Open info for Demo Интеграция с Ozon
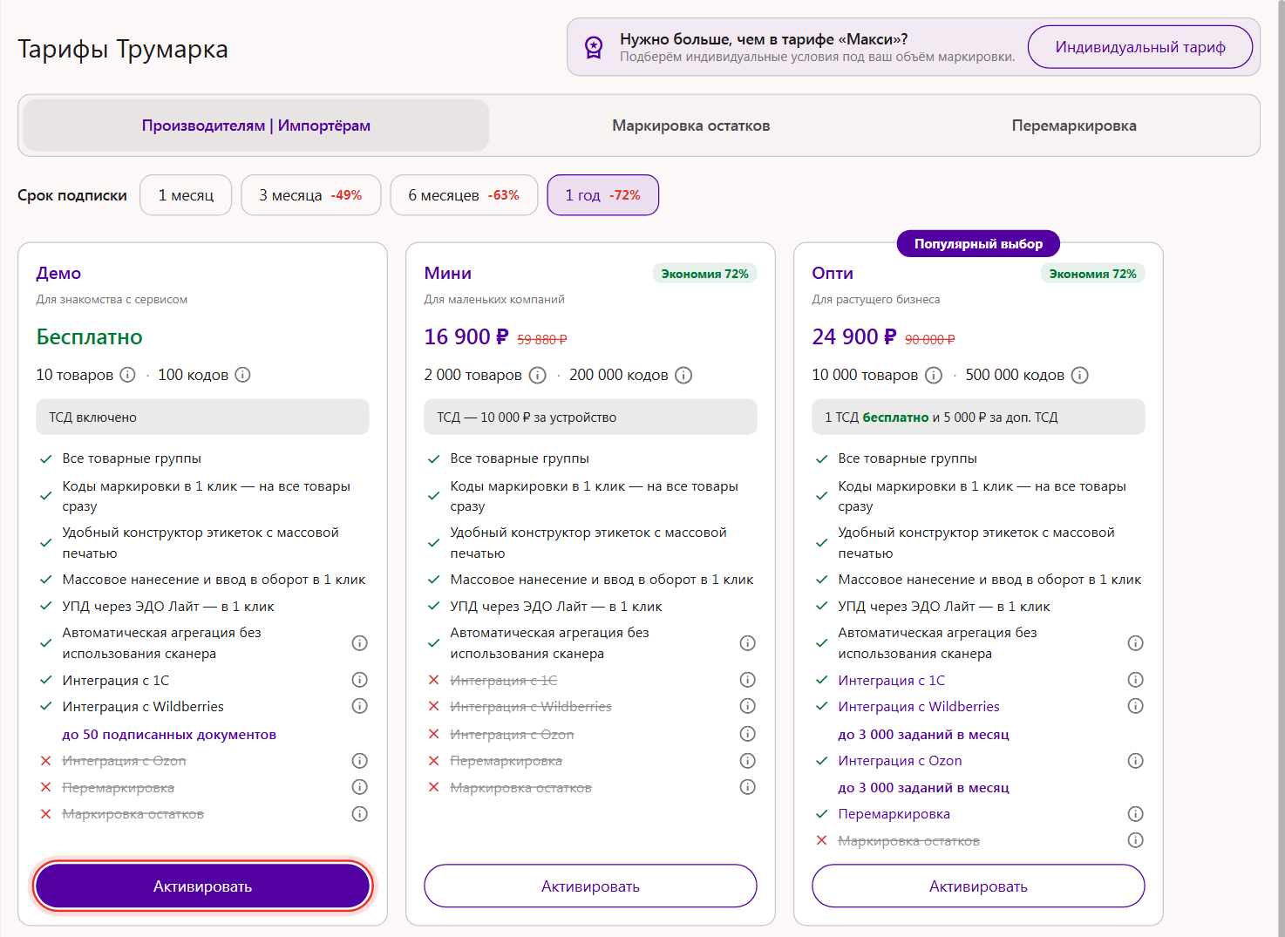Viewport: 1285px width, 937px height. (x=359, y=761)
